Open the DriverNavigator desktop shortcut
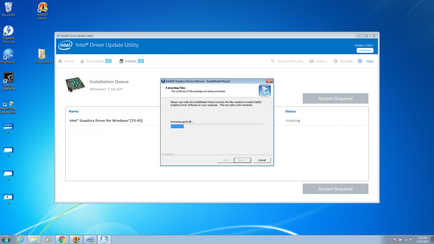 [x=8, y=56]
